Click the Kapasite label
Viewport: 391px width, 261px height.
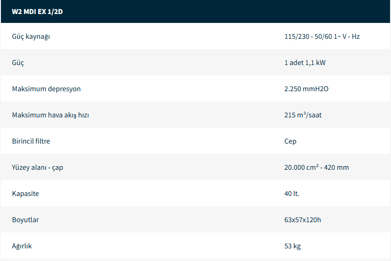(x=25, y=194)
